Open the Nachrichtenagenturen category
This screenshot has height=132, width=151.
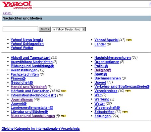(113, 58)
